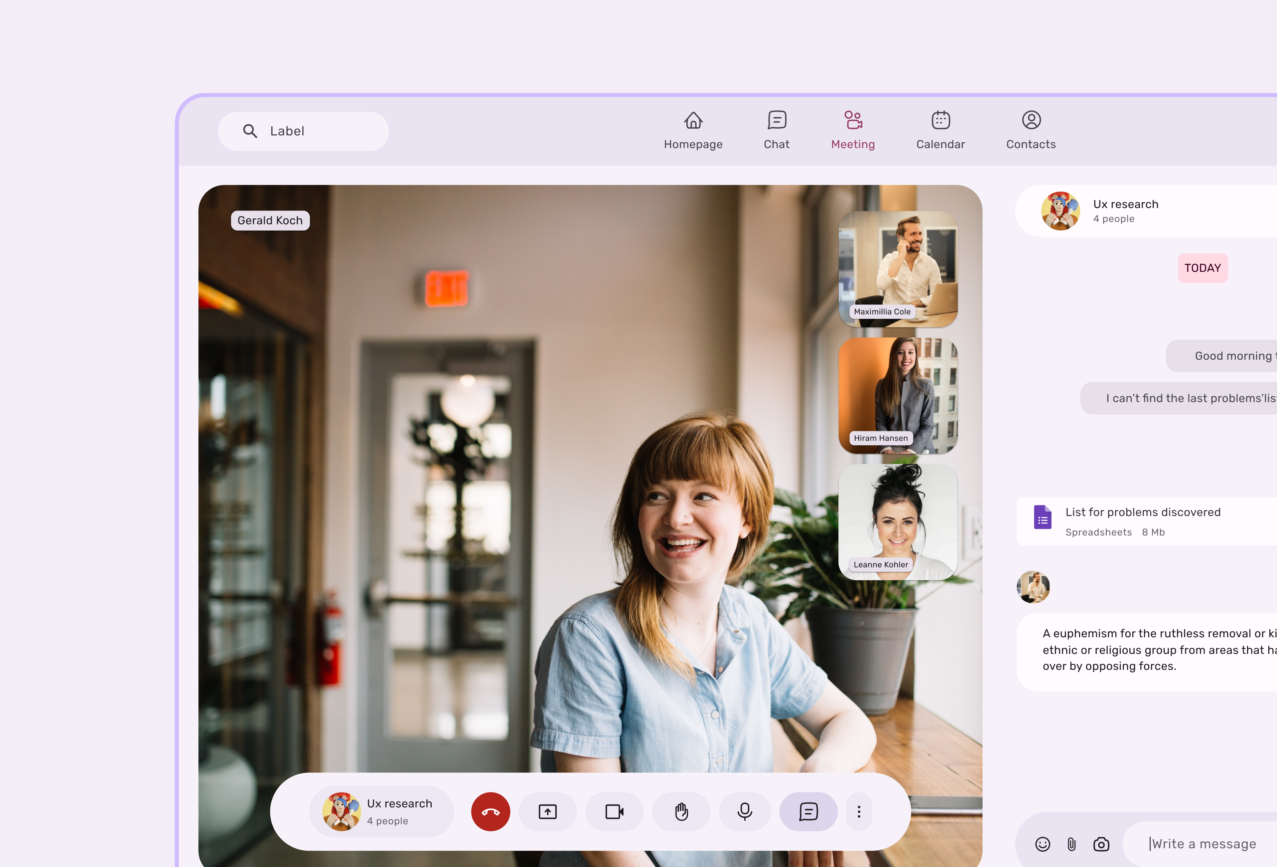
Task: Click the Meeting camera icon in navigation
Action: [853, 120]
